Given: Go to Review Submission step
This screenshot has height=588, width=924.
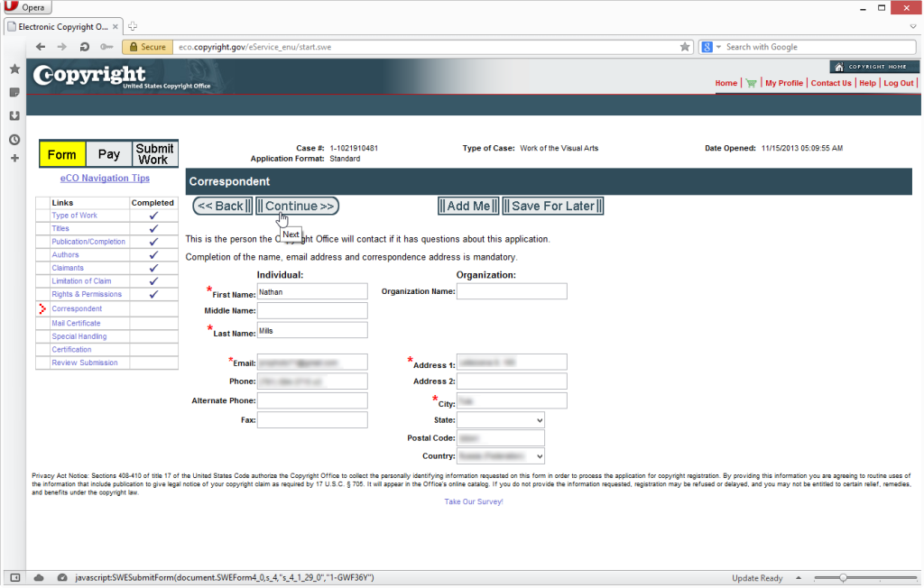Looking at the screenshot, I should point(85,363).
